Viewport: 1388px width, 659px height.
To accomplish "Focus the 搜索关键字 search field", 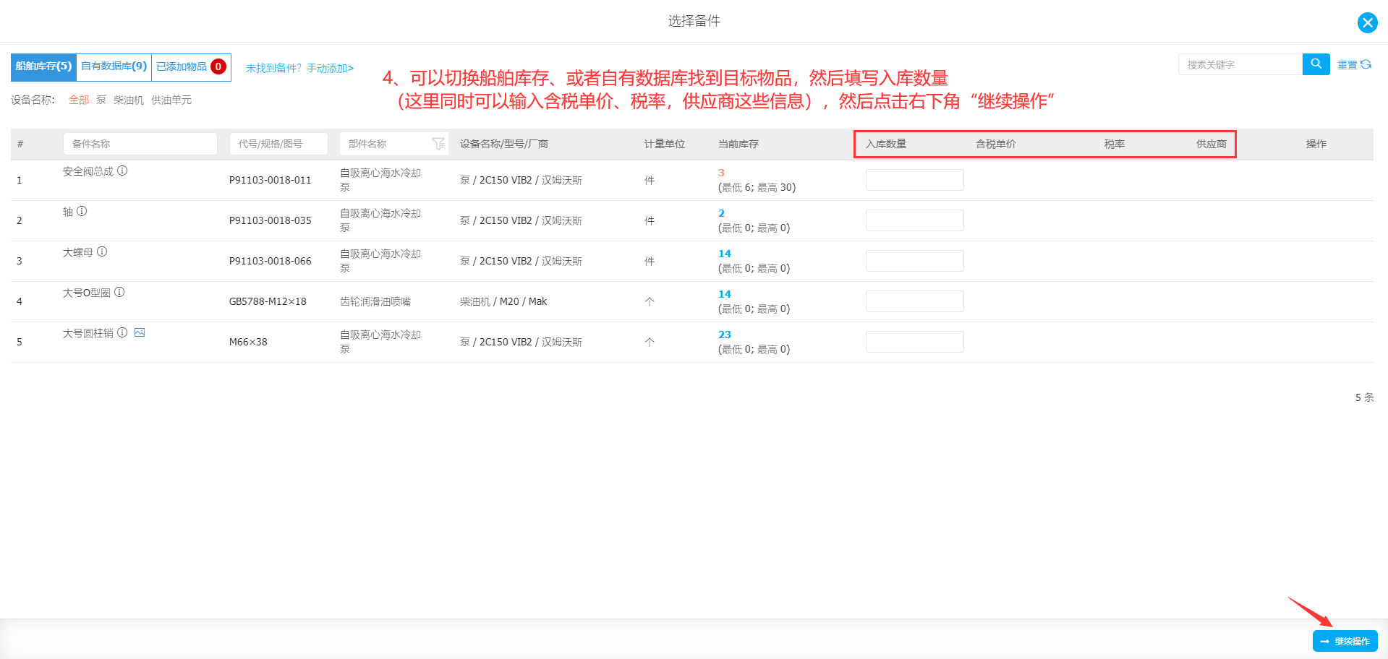I will (x=1240, y=64).
